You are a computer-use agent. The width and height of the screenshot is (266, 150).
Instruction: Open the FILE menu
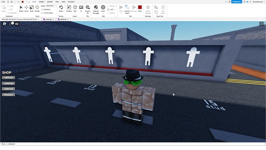3,2
